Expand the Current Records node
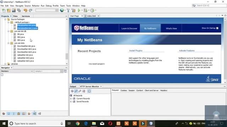The image size is (227, 127). point(71,99)
